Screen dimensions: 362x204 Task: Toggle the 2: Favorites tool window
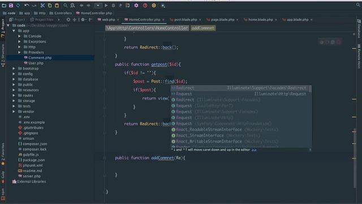point(3,154)
